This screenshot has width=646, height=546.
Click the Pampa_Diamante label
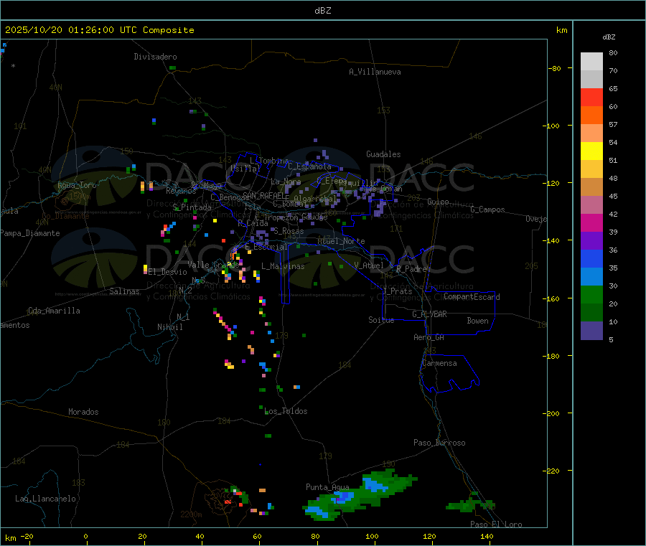[x=30, y=233]
